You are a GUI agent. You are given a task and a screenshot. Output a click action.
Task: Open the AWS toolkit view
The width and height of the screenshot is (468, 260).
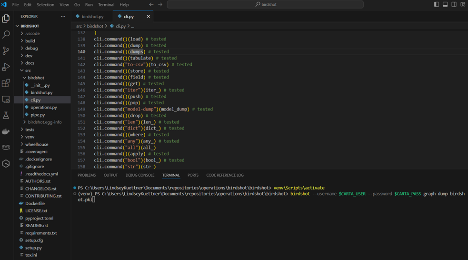pos(6,147)
